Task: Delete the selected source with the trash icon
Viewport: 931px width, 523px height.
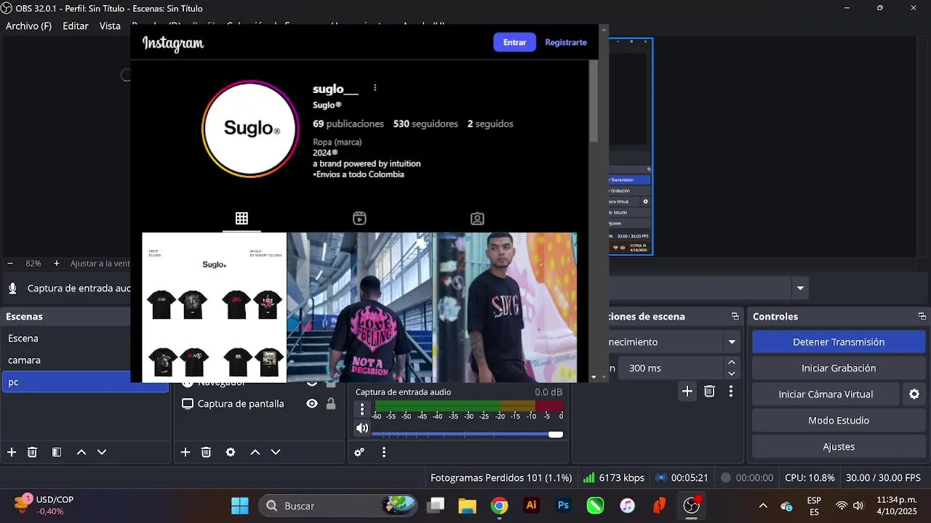Action: coord(206,452)
